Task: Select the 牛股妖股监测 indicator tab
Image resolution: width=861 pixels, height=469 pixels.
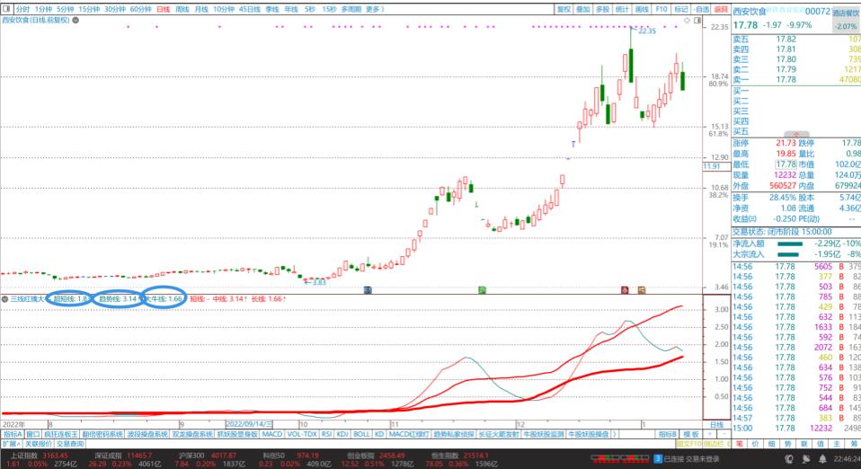Action: coord(544,434)
